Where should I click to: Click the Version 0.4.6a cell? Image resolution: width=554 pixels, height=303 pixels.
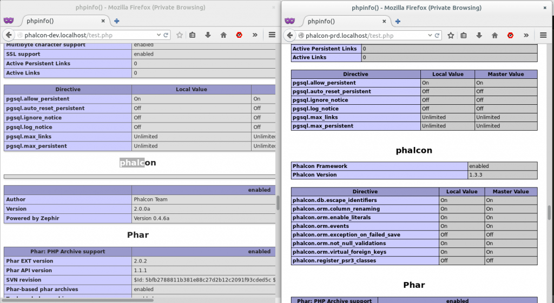pos(203,218)
